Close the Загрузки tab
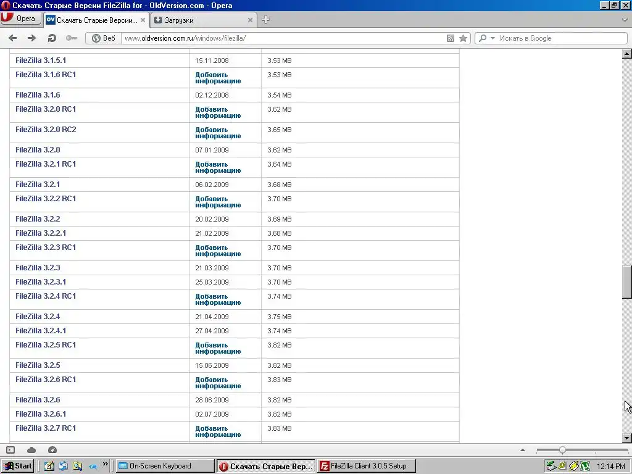632x474 pixels. point(250,20)
